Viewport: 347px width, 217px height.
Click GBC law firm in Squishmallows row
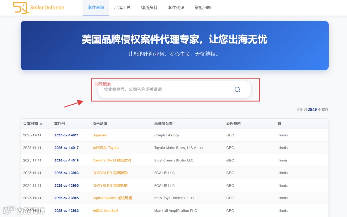click(230, 198)
